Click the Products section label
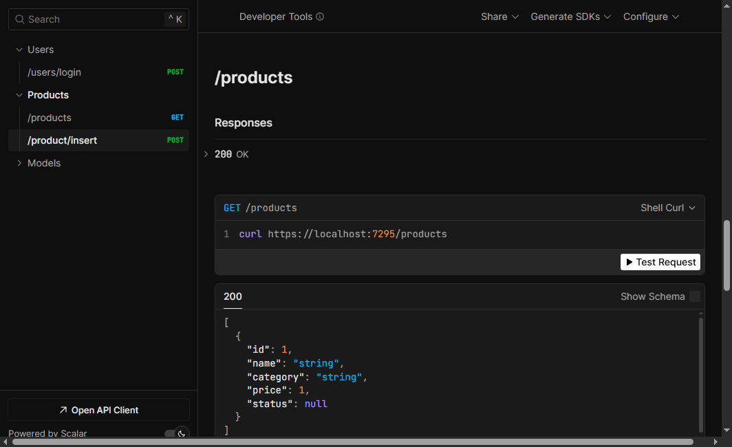 coord(48,95)
